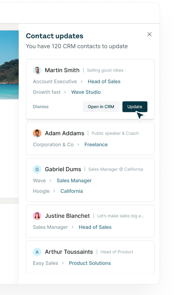Click Head of Sales under Justine Blanchet
This screenshot has width=175, height=295.
[95, 227]
